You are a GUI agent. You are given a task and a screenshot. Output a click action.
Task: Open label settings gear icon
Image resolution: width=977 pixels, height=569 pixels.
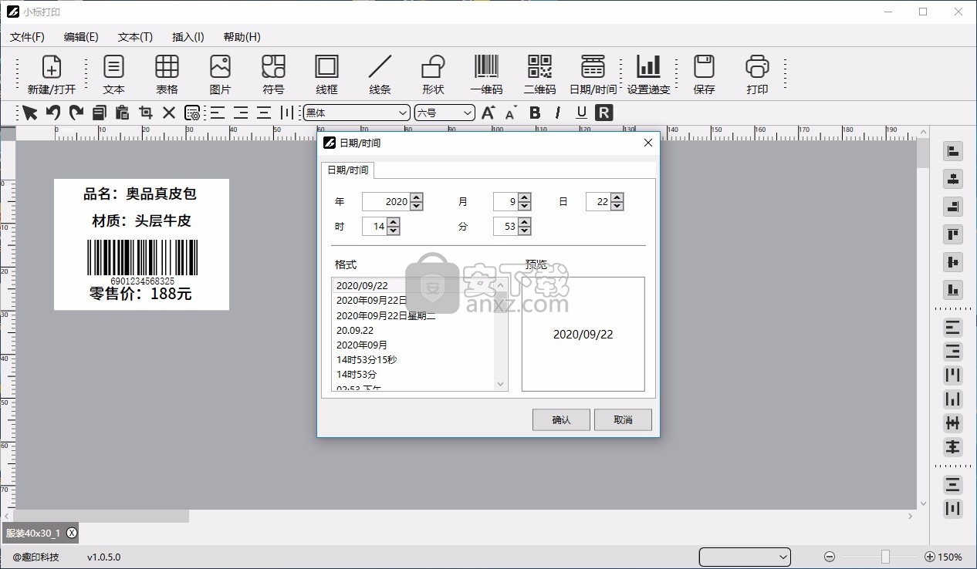(x=192, y=113)
